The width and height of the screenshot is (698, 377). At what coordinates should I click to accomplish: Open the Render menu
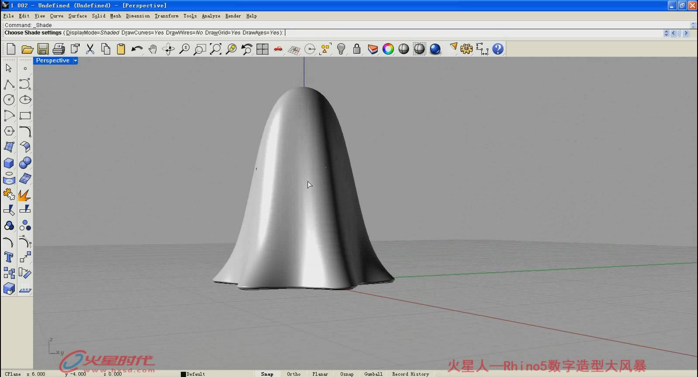(x=233, y=16)
